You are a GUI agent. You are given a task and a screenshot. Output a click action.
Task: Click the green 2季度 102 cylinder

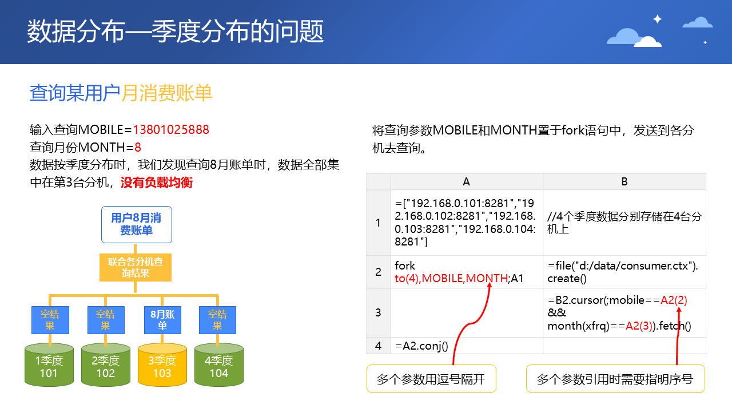(106, 365)
